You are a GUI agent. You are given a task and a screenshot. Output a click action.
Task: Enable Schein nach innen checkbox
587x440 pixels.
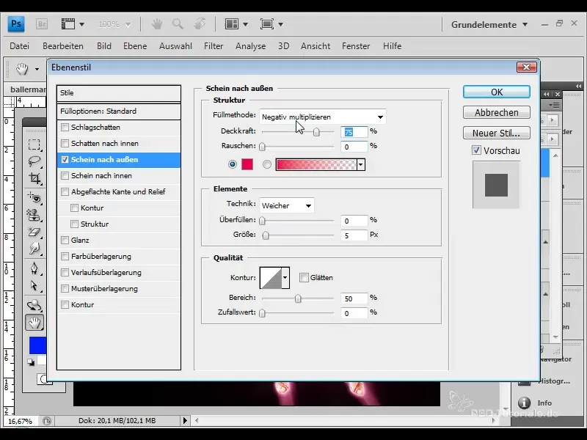(x=65, y=175)
